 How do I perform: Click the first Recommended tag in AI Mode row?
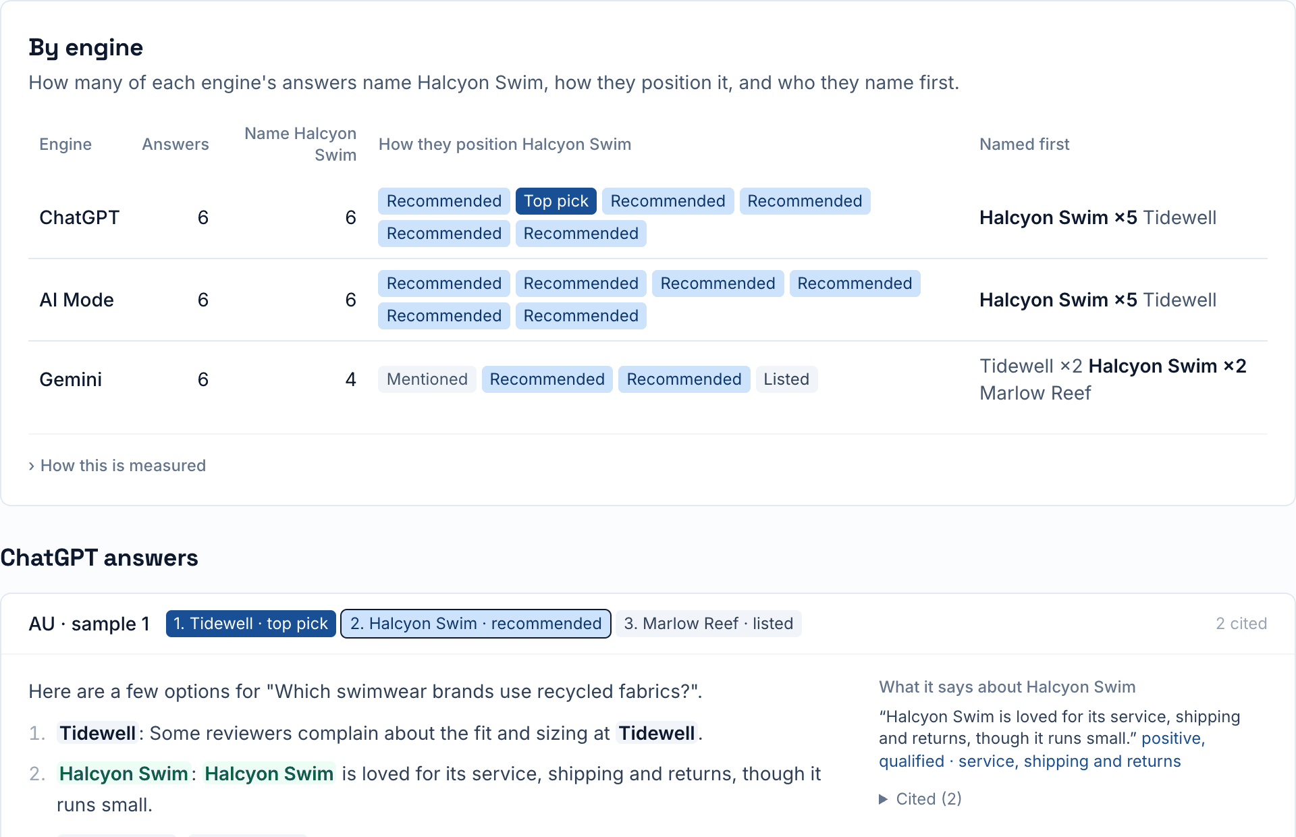pyautogui.click(x=444, y=283)
